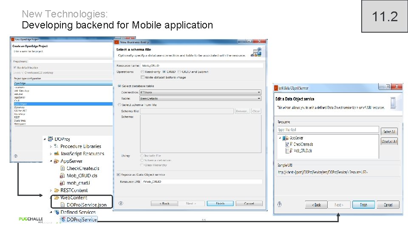Collapse the AppServer node in DOProj tree

[x=51, y=161]
